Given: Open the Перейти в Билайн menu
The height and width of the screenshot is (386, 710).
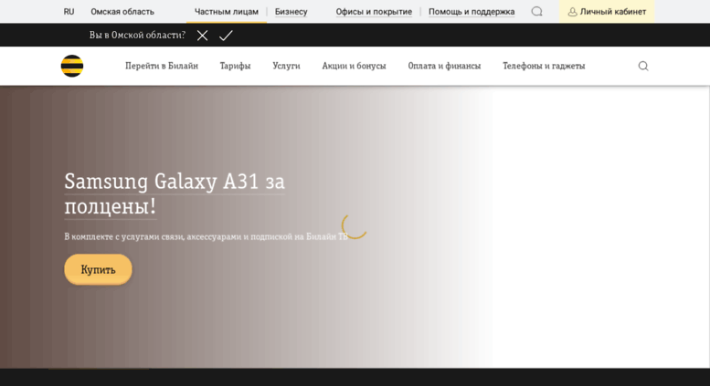Looking at the screenshot, I should click(162, 66).
